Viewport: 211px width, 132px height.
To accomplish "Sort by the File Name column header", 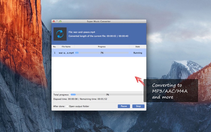I will tap(66, 47).
